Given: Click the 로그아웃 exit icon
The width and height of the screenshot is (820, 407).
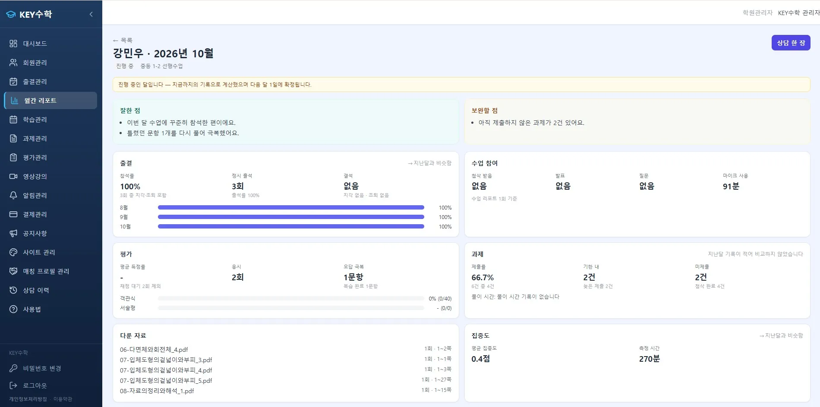Looking at the screenshot, I should click(x=13, y=385).
